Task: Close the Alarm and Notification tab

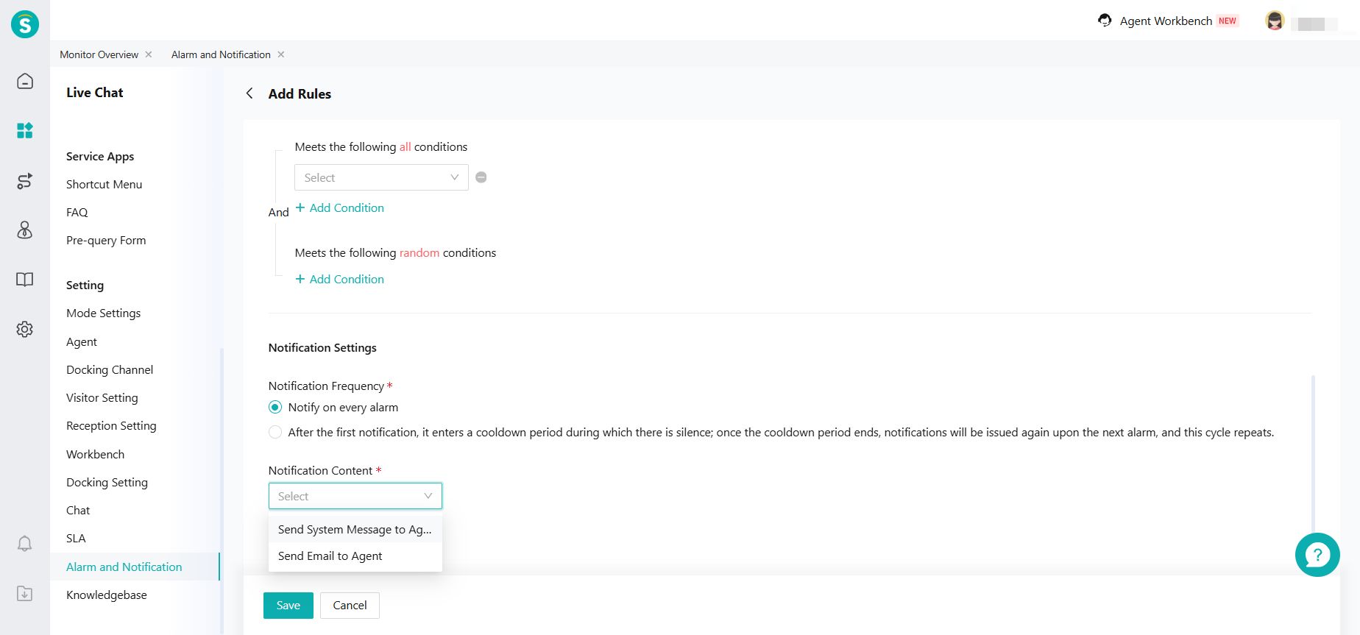Action: point(281,54)
